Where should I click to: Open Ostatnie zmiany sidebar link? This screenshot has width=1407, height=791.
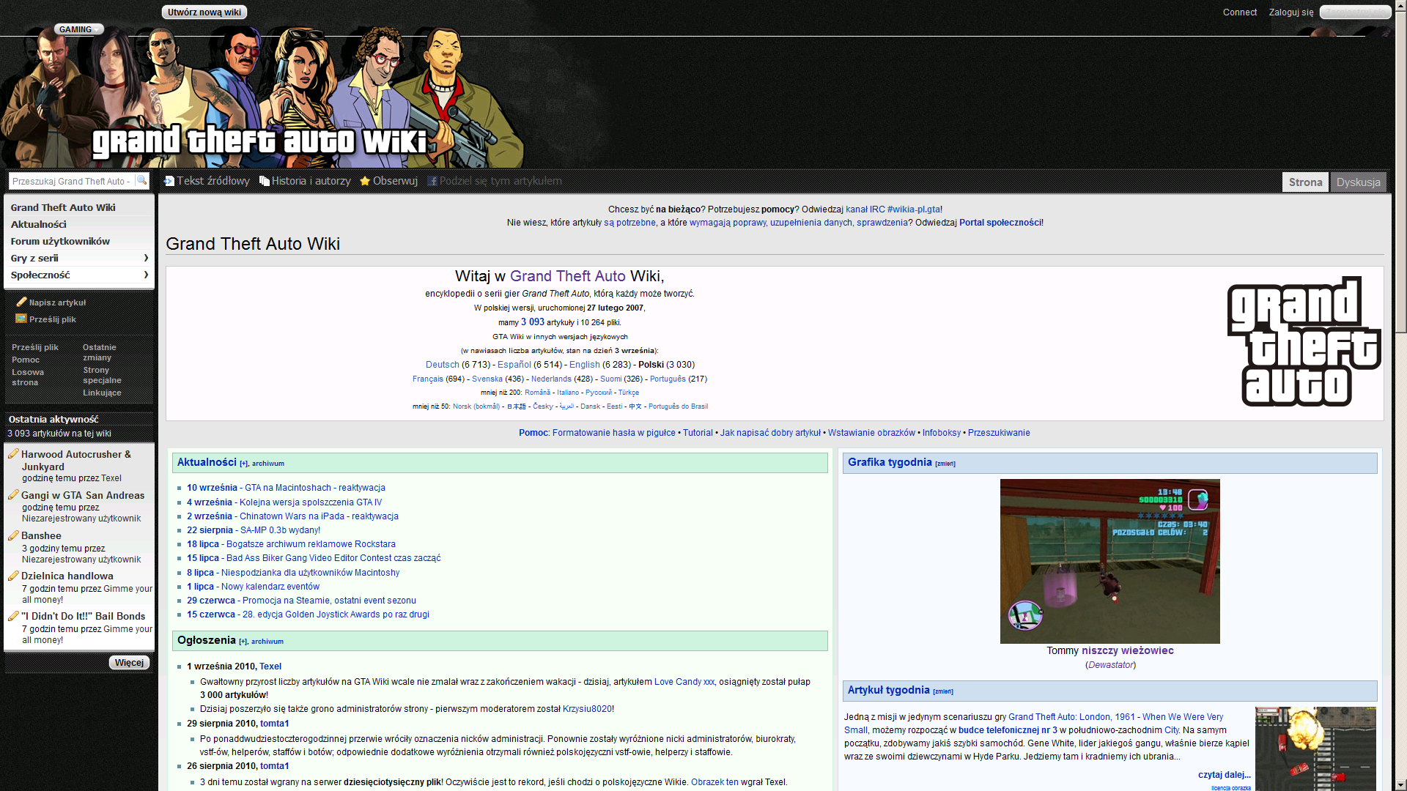(100, 352)
